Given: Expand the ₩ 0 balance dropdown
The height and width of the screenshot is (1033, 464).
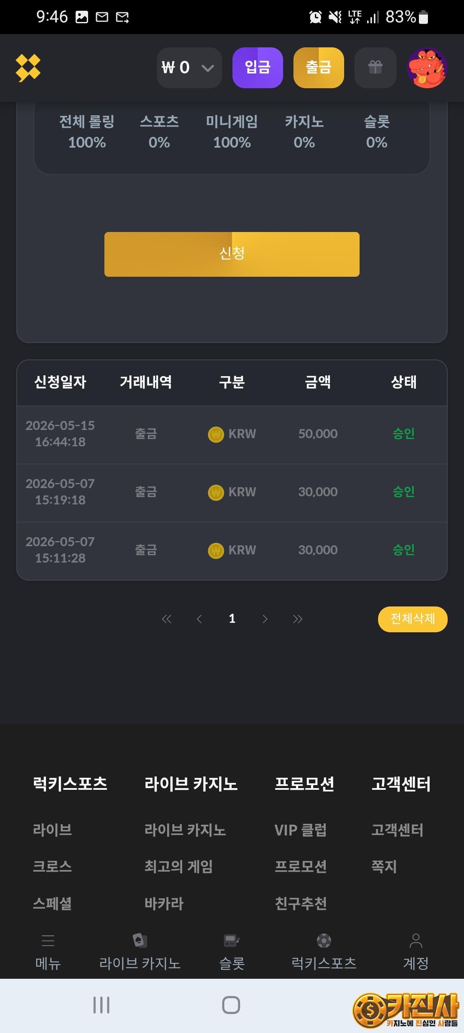Looking at the screenshot, I should [x=189, y=68].
